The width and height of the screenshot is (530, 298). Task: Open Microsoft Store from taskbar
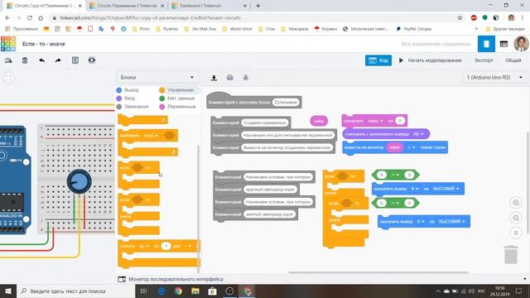212,291
